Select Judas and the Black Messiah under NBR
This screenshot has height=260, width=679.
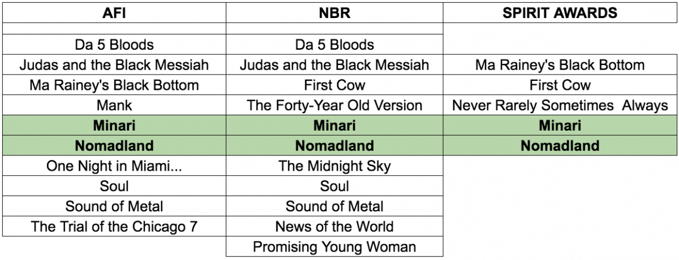334,64
